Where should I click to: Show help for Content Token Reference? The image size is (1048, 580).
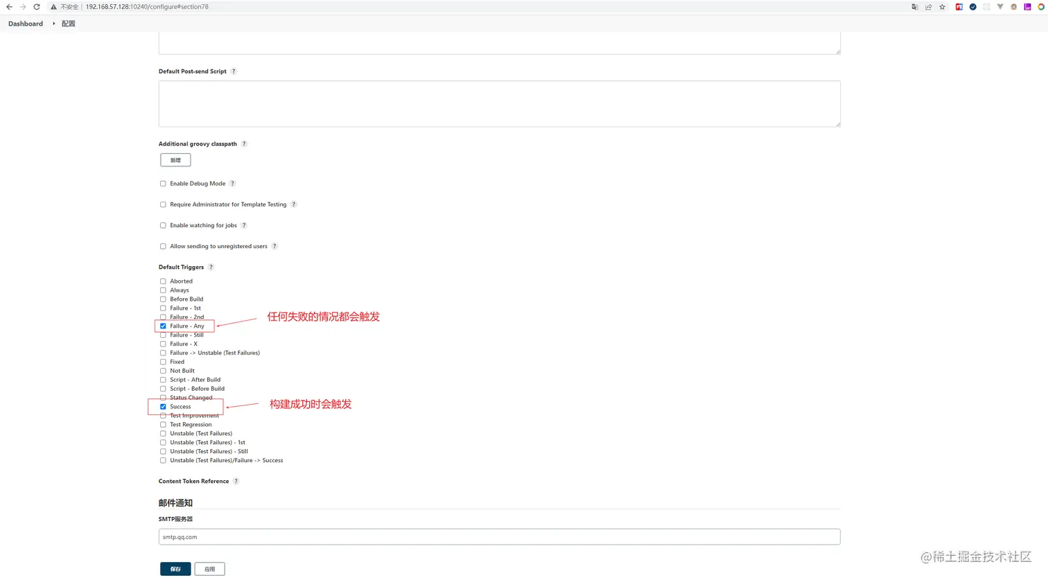[x=236, y=481]
